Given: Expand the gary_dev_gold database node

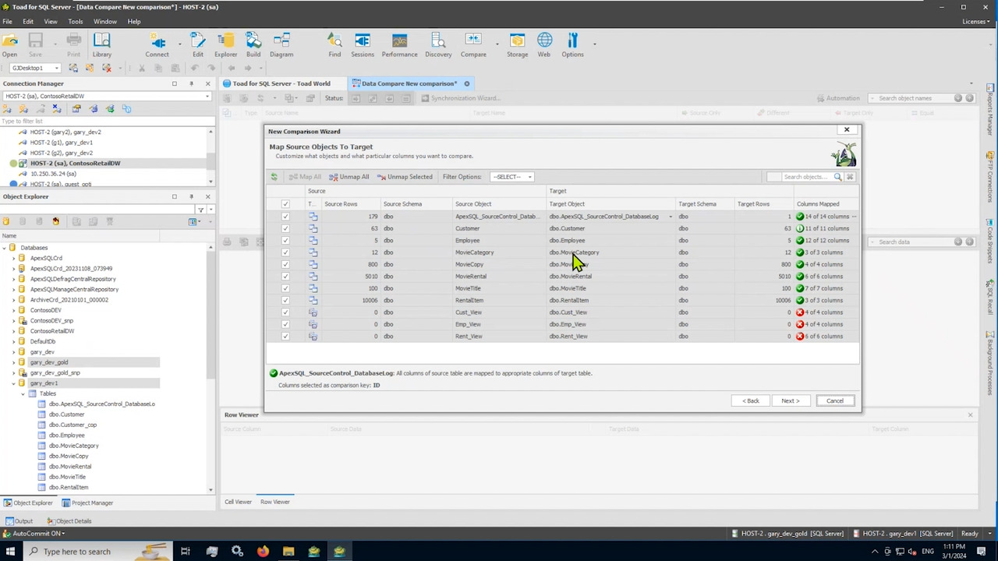Looking at the screenshot, I should click(x=13, y=362).
